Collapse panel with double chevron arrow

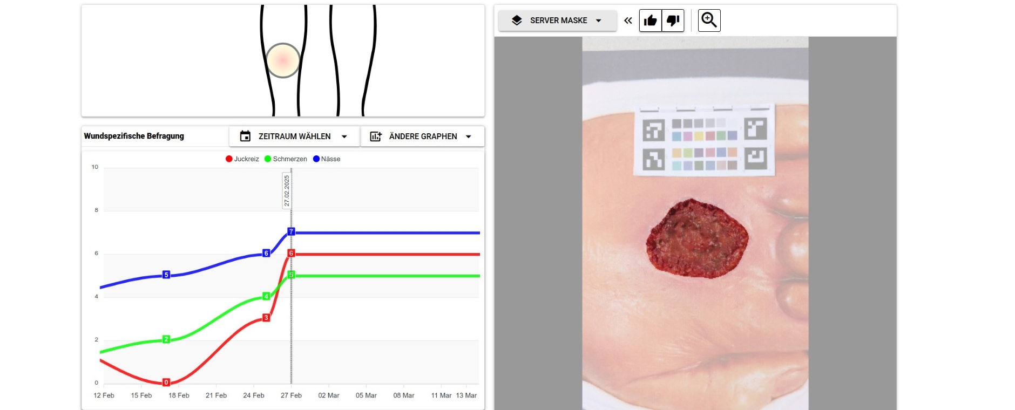tap(628, 20)
